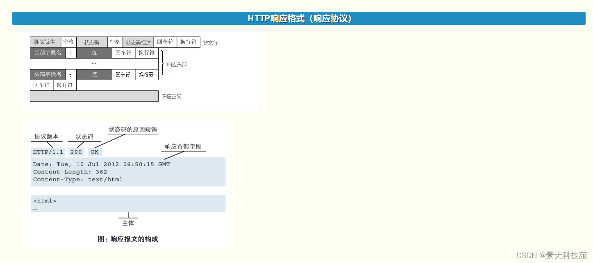593x263 pixels.
Task: Click the 空格 cell just before the 状态码描述 cell
Action: tap(115, 42)
